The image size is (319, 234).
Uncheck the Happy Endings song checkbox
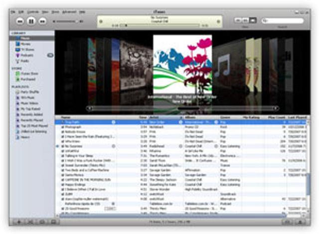point(63,184)
